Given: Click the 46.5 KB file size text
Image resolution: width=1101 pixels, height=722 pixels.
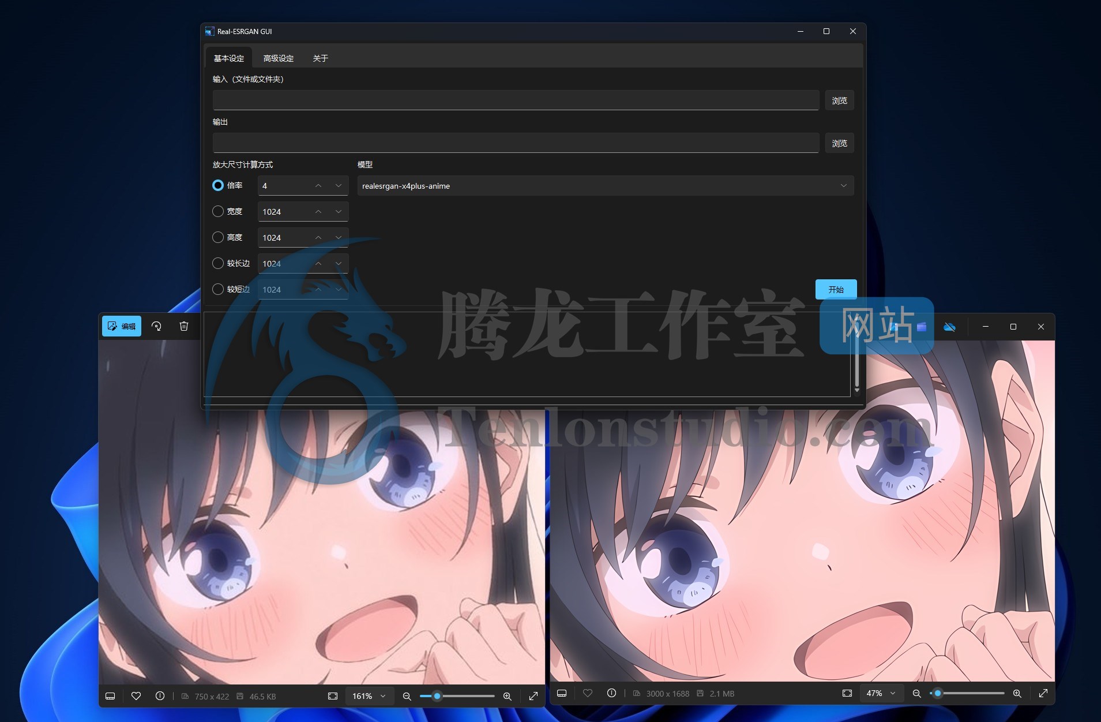Looking at the screenshot, I should coord(262,697).
